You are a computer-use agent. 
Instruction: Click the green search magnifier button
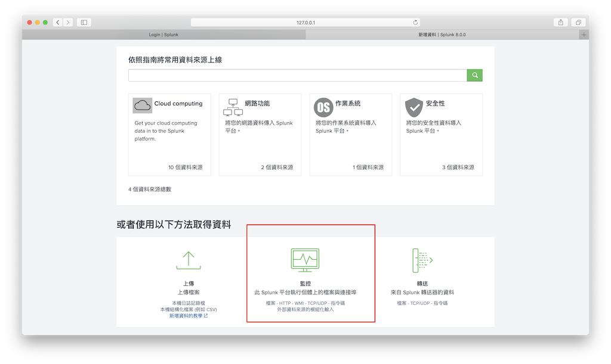click(474, 75)
